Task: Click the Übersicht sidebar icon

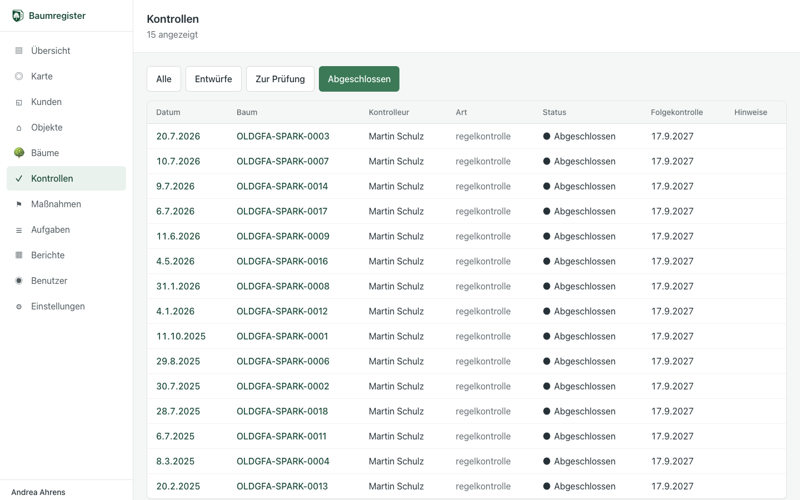Action: (x=19, y=51)
